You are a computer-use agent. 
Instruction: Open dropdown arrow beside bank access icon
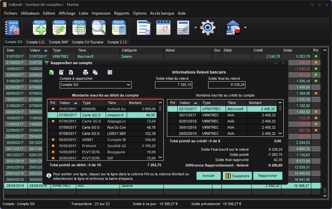click(x=245, y=28)
